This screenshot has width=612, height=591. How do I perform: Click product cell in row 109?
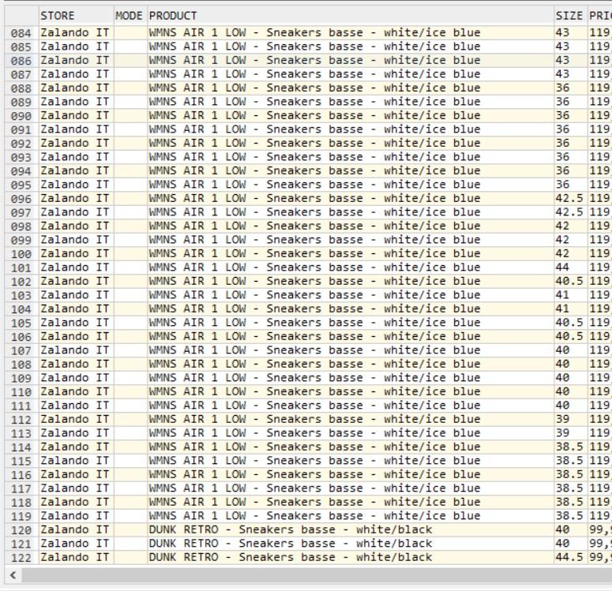point(351,378)
